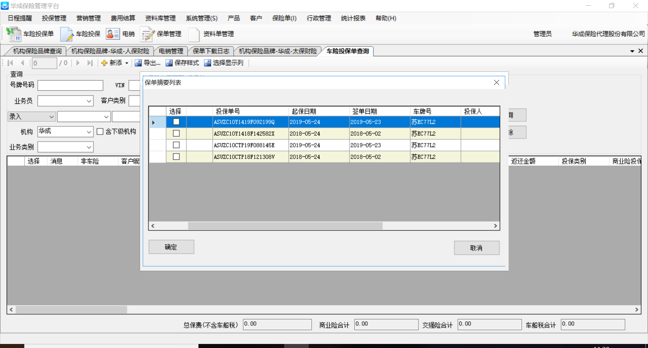Click the 资料单管理 document icon
The height and width of the screenshot is (348, 648).
[x=194, y=34]
